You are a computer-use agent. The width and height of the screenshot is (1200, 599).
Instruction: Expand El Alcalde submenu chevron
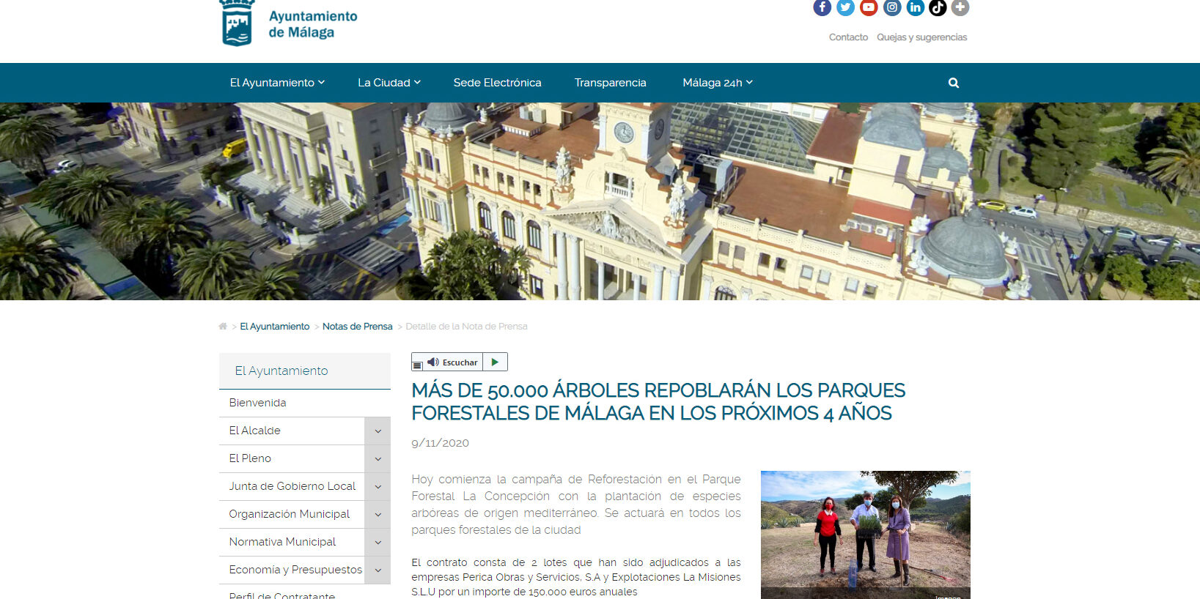pyautogui.click(x=378, y=431)
